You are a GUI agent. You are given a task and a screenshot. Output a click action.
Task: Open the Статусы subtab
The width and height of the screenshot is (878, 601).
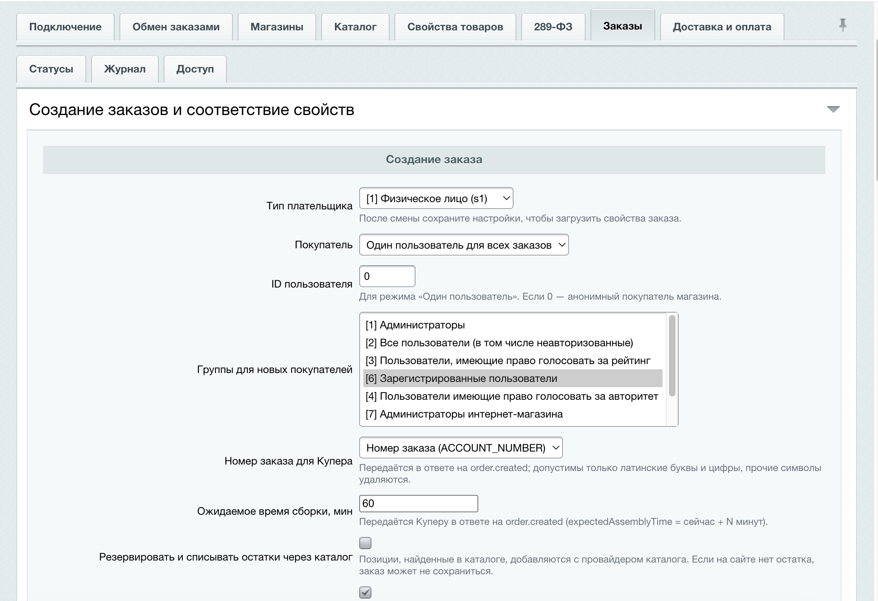click(x=51, y=69)
